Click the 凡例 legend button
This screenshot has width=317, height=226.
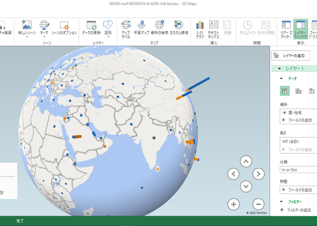[x=227, y=28]
